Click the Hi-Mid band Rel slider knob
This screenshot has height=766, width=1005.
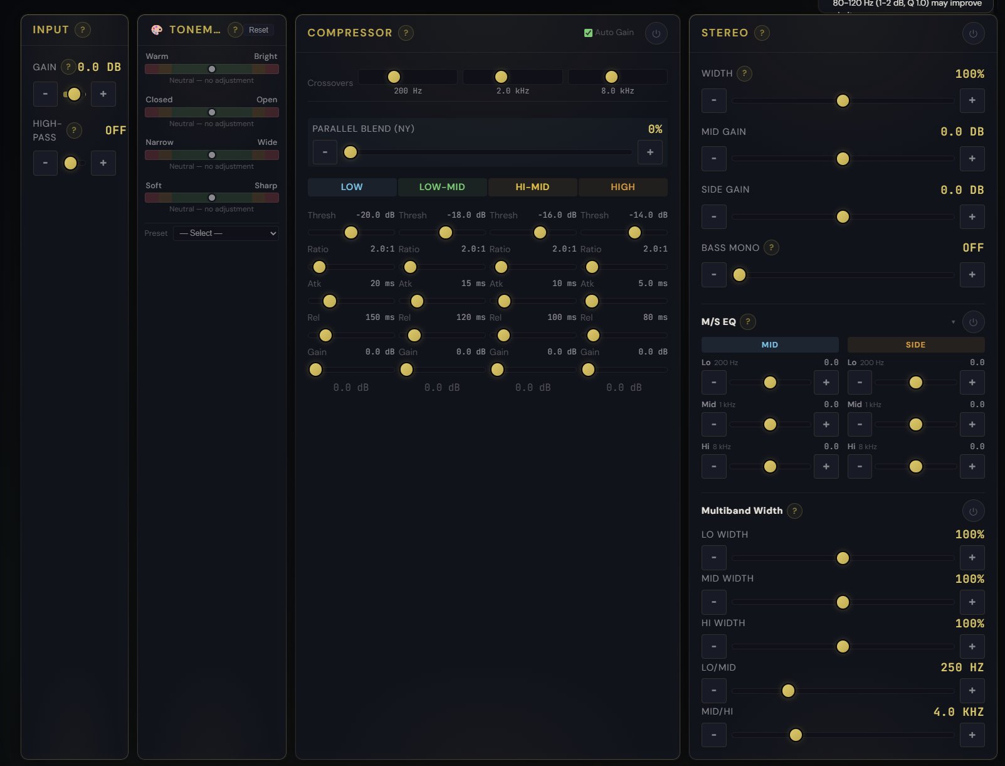point(503,336)
